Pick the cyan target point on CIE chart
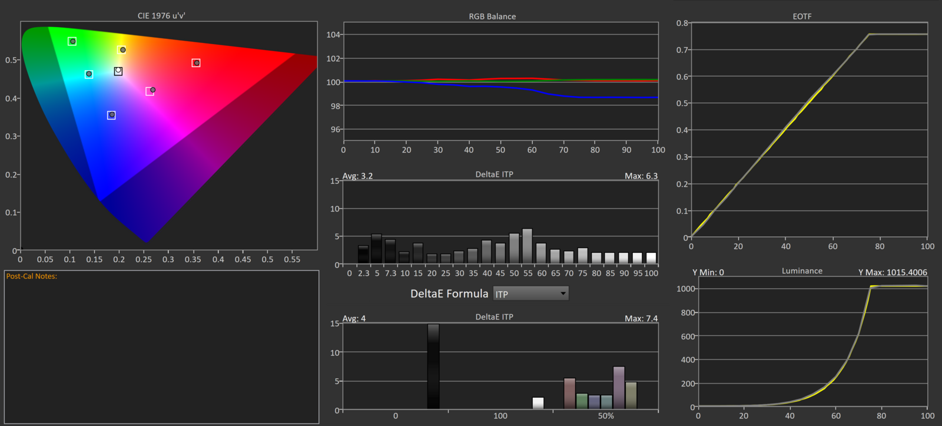Image resolution: width=942 pixels, height=426 pixels. click(89, 74)
